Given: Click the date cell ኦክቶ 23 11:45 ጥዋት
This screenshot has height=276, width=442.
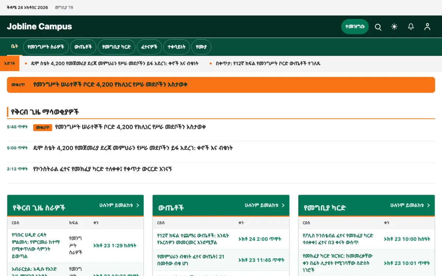Looking at the screenshot, I should click(261, 260).
